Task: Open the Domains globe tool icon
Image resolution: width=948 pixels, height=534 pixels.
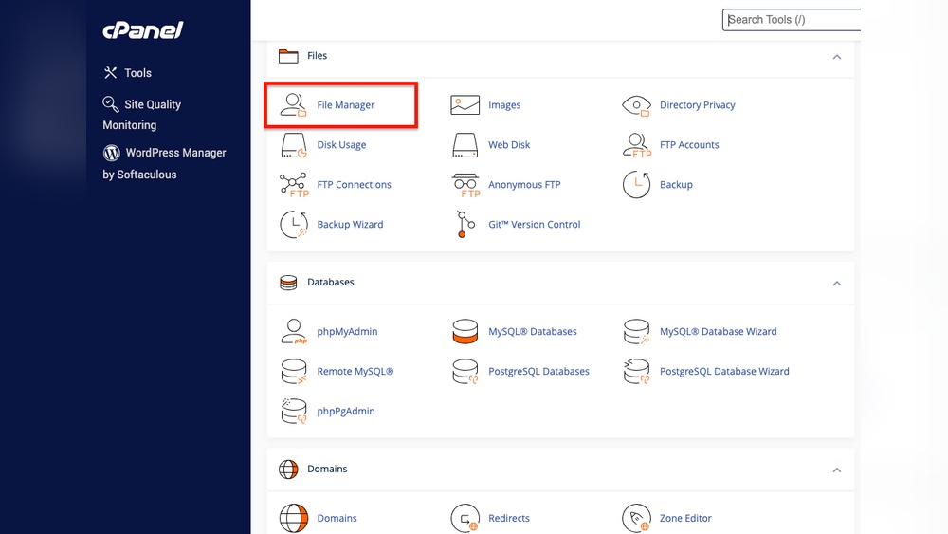Action: pos(294,518)
